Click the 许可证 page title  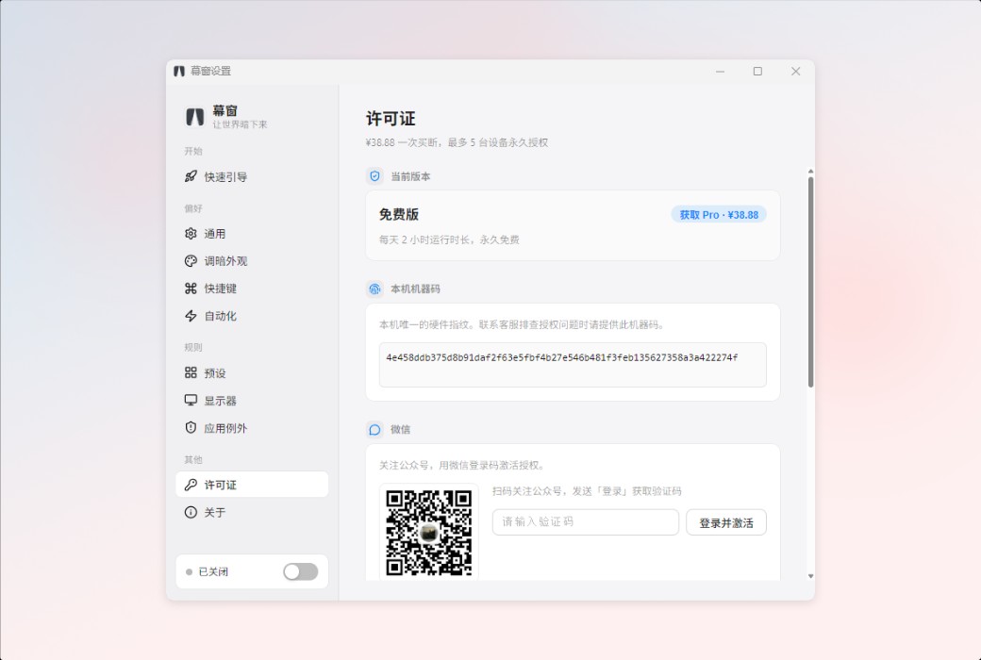coord(391,119)
